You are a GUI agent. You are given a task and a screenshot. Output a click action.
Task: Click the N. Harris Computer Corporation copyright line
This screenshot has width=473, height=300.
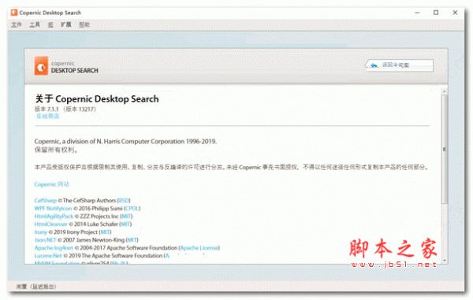pyautogui.click(x=125, y=141)
